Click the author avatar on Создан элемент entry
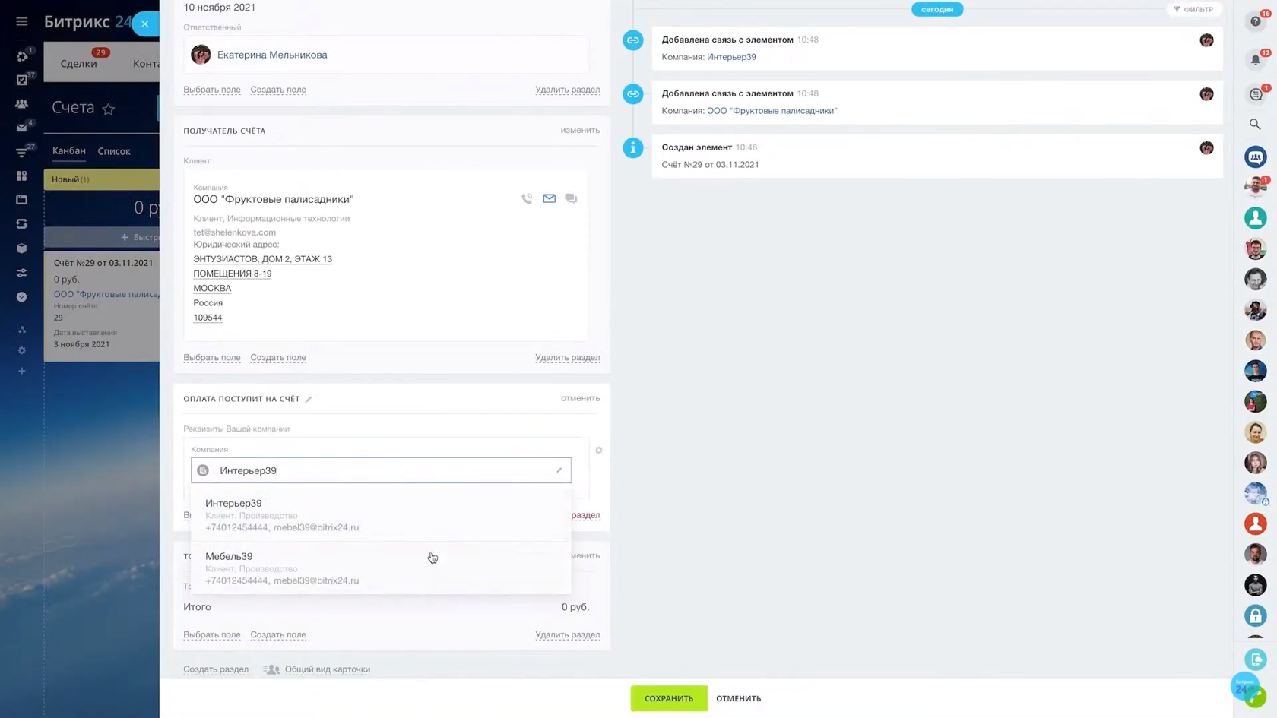 click(x=1206, y=148)
